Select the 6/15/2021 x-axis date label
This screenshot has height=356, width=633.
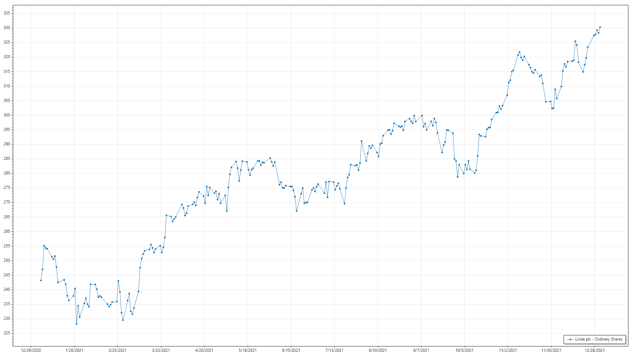(291, 350)
